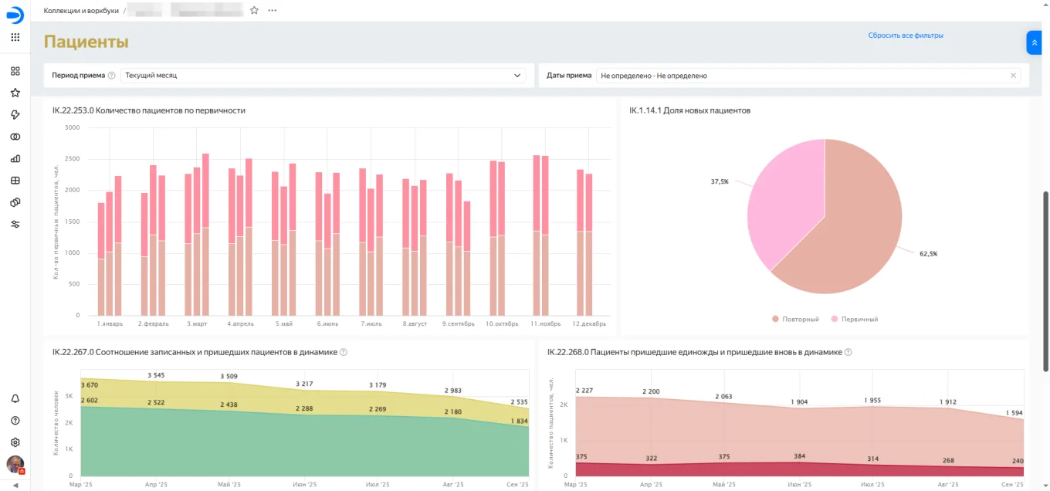
Task: Collapse the panel with blue double-chevron button
Action: point(1035,42)
